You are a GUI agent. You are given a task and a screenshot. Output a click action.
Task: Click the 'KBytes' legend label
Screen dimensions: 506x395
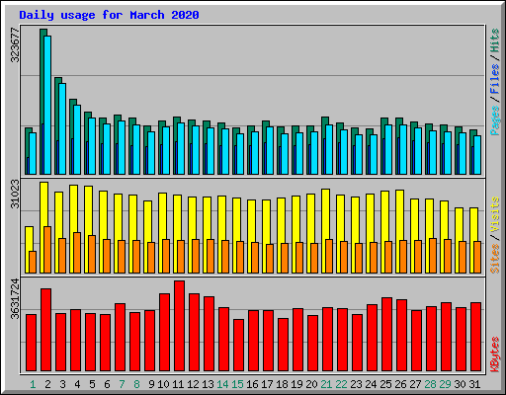pyautogui.click(x=495, y=355)
